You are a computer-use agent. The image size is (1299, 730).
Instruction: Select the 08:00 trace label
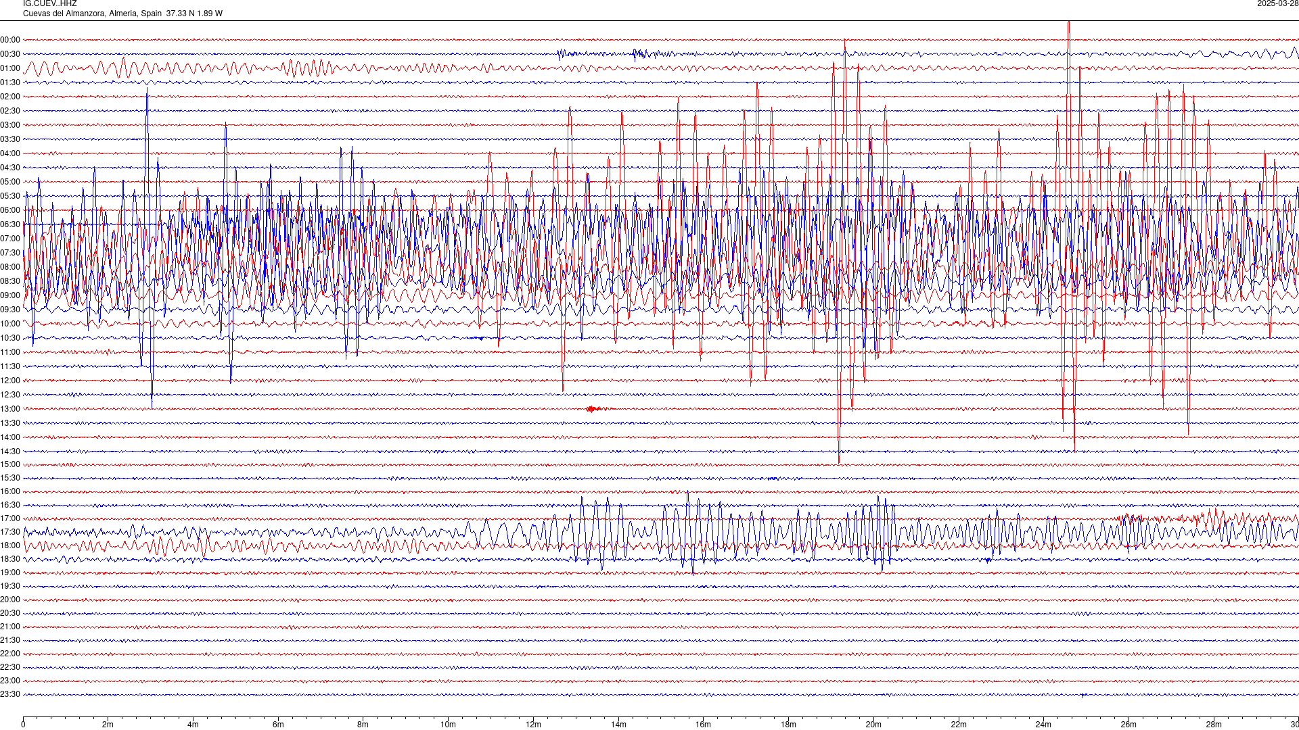(10, 267)
